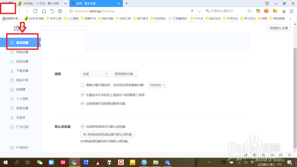Expand the address bar dropdown arrow
The height and width of the screenshot is (167, 297).
coord(200,11)
